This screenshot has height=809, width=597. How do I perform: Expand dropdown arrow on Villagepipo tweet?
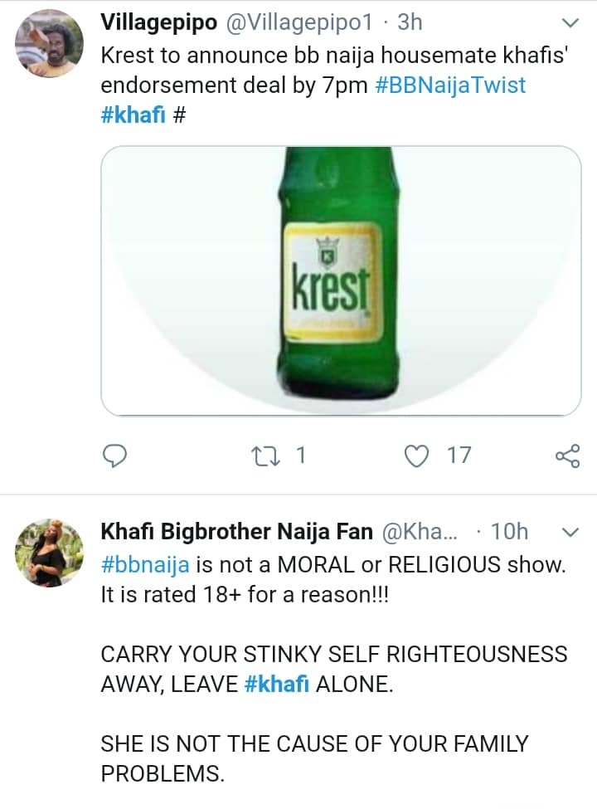pos(570,22)
